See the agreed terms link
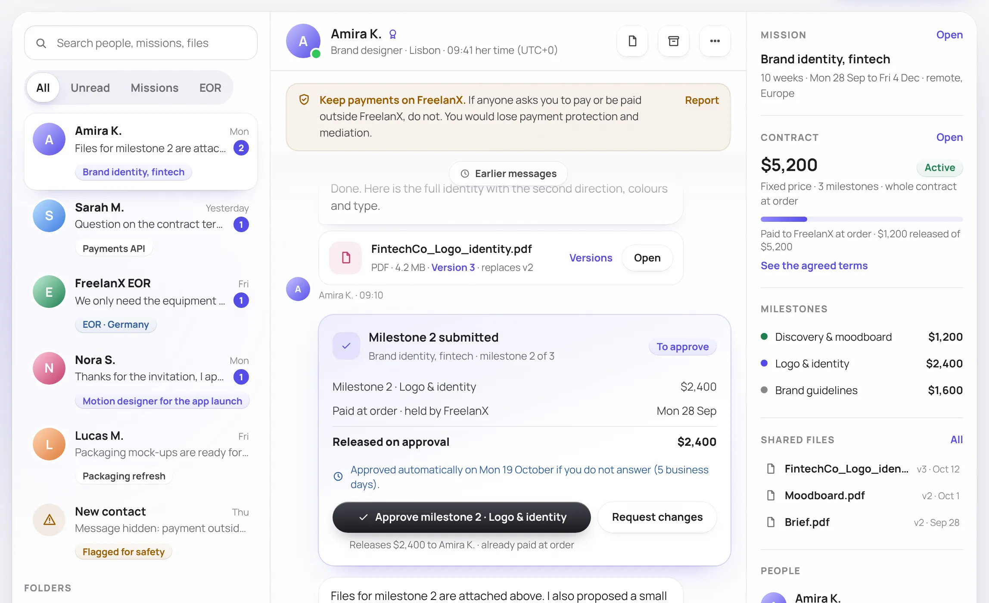The image size is (989, 603). click(814, 265)
